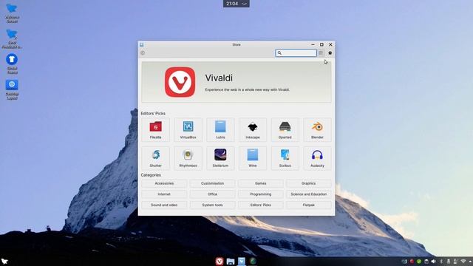Expand the clock dropdown arrow next to 21:04
Viewport: 473px width, 266px height.
245,4
